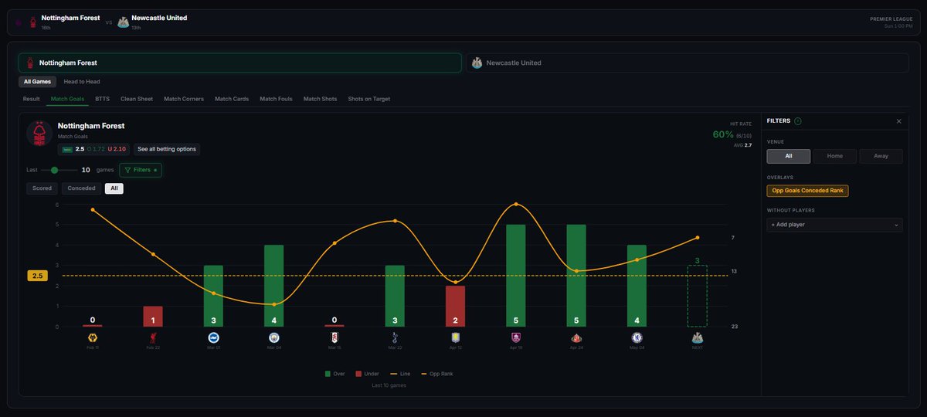Show only Scored goals
The height and width of the screenshot is (417, 927).
pyautogui.click(x=42, y=188)
